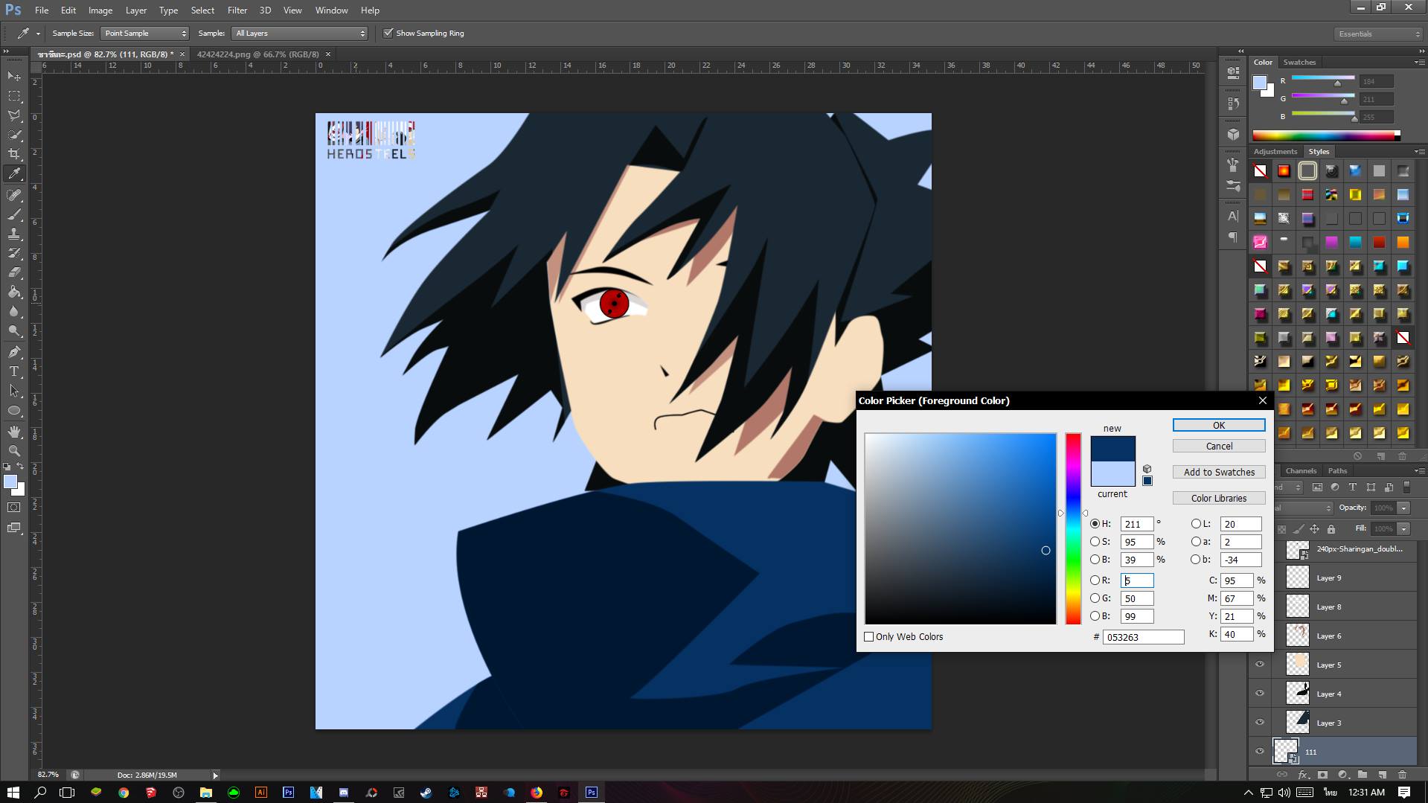The image size is (1428, 803).
Task: Confirm color with OK button
Action: [1219, 426]
